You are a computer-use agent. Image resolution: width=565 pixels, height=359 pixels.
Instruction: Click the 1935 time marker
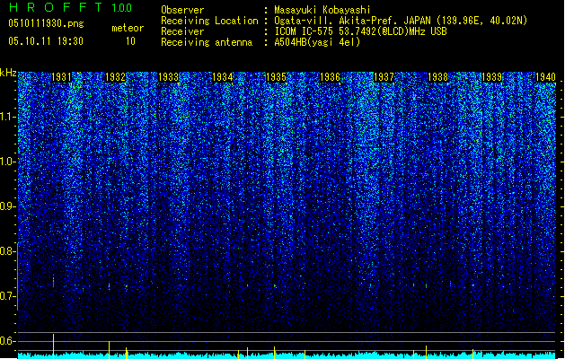pos(276,77)
